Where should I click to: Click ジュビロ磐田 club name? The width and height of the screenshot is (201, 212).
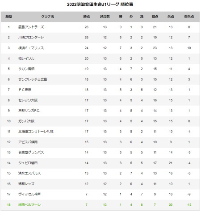[x=28, y=163]
